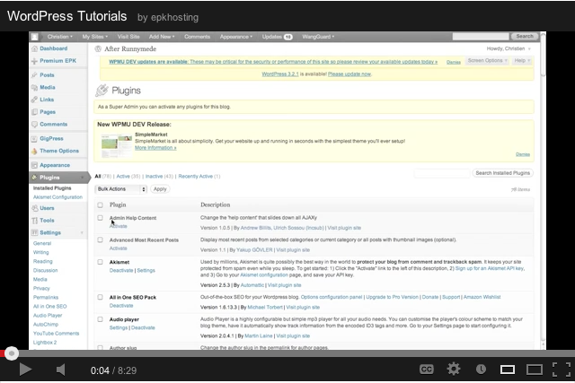Expand the Appearance admin bar menu
The image size is (575, 383).
tap(236, 37)
